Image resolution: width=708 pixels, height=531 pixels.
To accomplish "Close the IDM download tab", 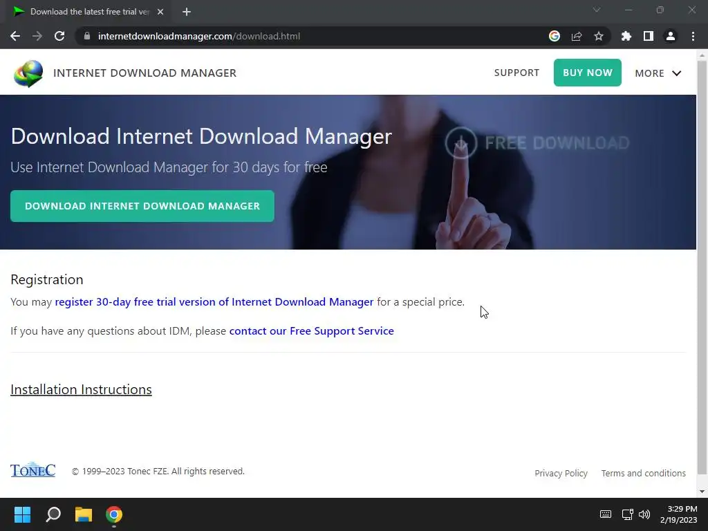I will coord(160,12).
